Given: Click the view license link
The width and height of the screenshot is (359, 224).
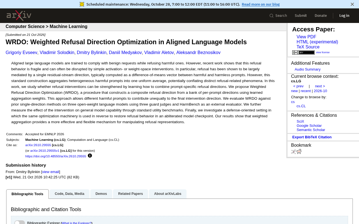Looking at the screenshot, I should tap(323, 52).
